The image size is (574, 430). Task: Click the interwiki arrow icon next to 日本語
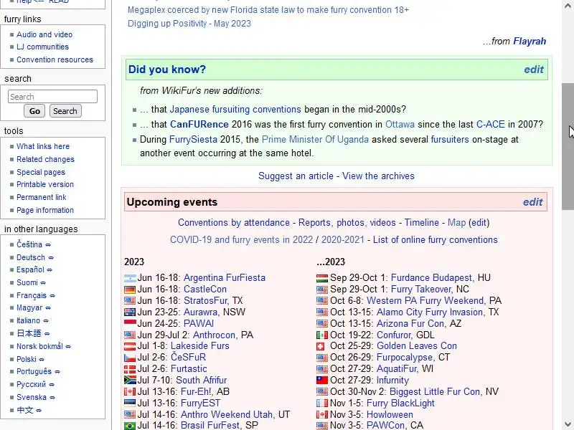pos(47,334)
